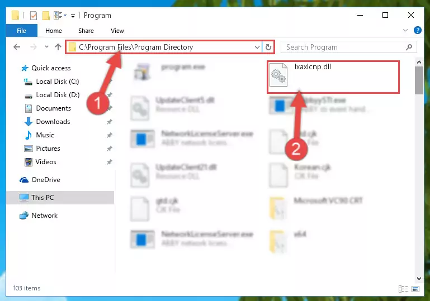Viewport: 430px width, 301px height.
Task: Click the address bar path field
Action: click(164, 47)
